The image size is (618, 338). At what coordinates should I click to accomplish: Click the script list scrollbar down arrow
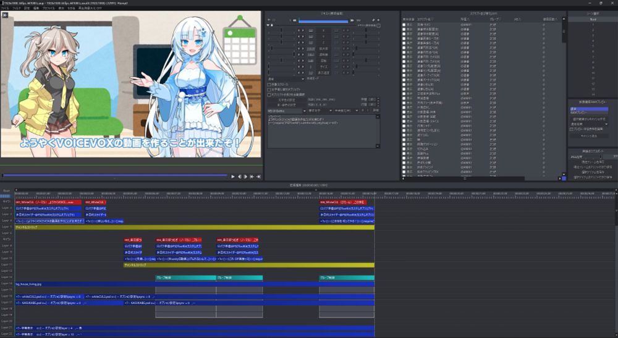[564, 174]
